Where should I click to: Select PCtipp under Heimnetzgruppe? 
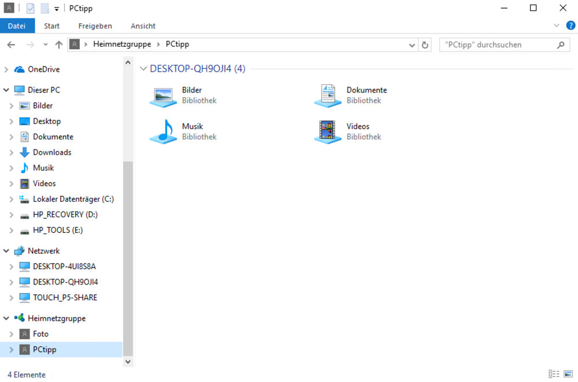click(61, 350)
